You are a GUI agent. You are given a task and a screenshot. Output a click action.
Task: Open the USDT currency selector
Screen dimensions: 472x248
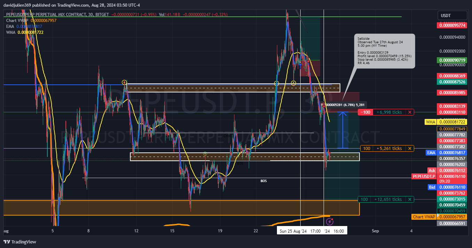pyautogui.click(x=452, y=15)
